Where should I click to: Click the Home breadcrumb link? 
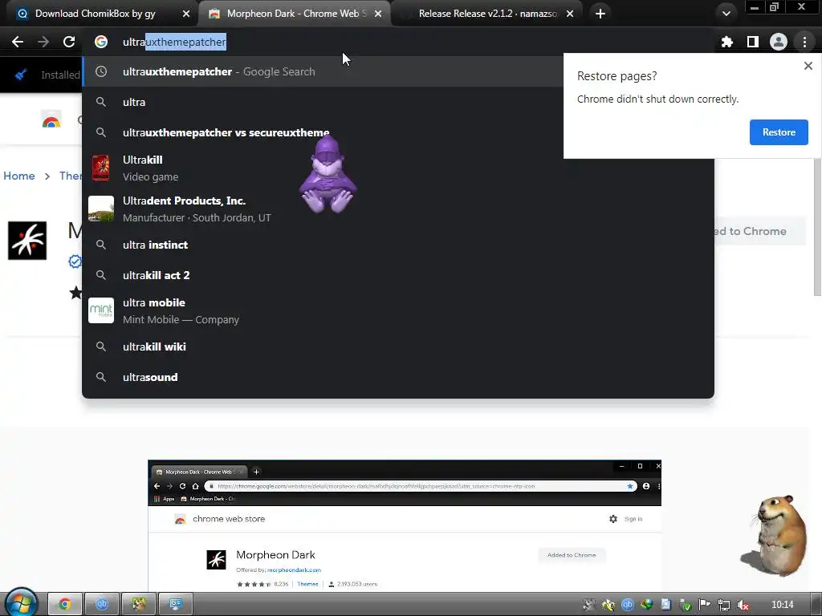(19, 176)
